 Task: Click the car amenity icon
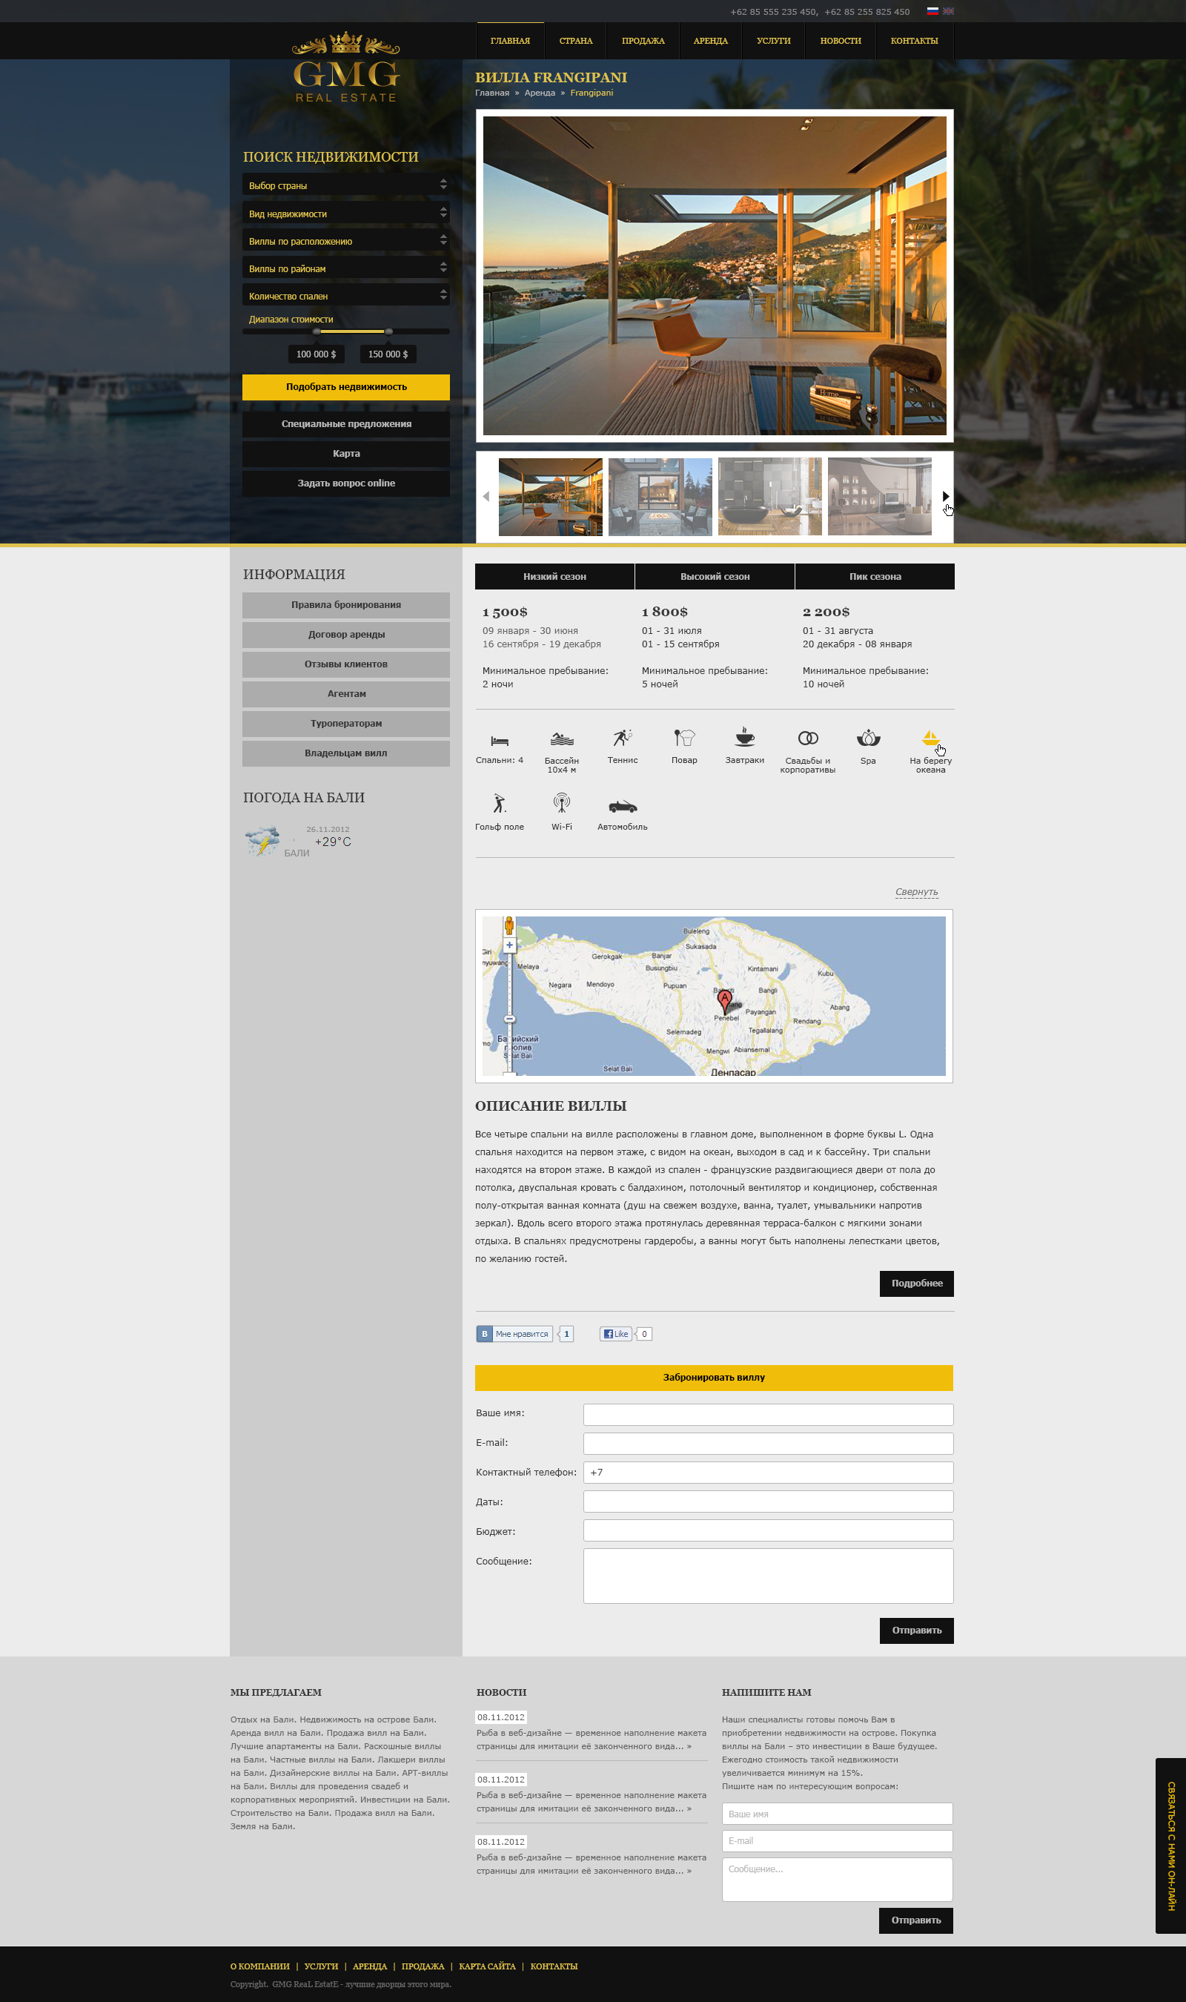click(x=623, y=805)
